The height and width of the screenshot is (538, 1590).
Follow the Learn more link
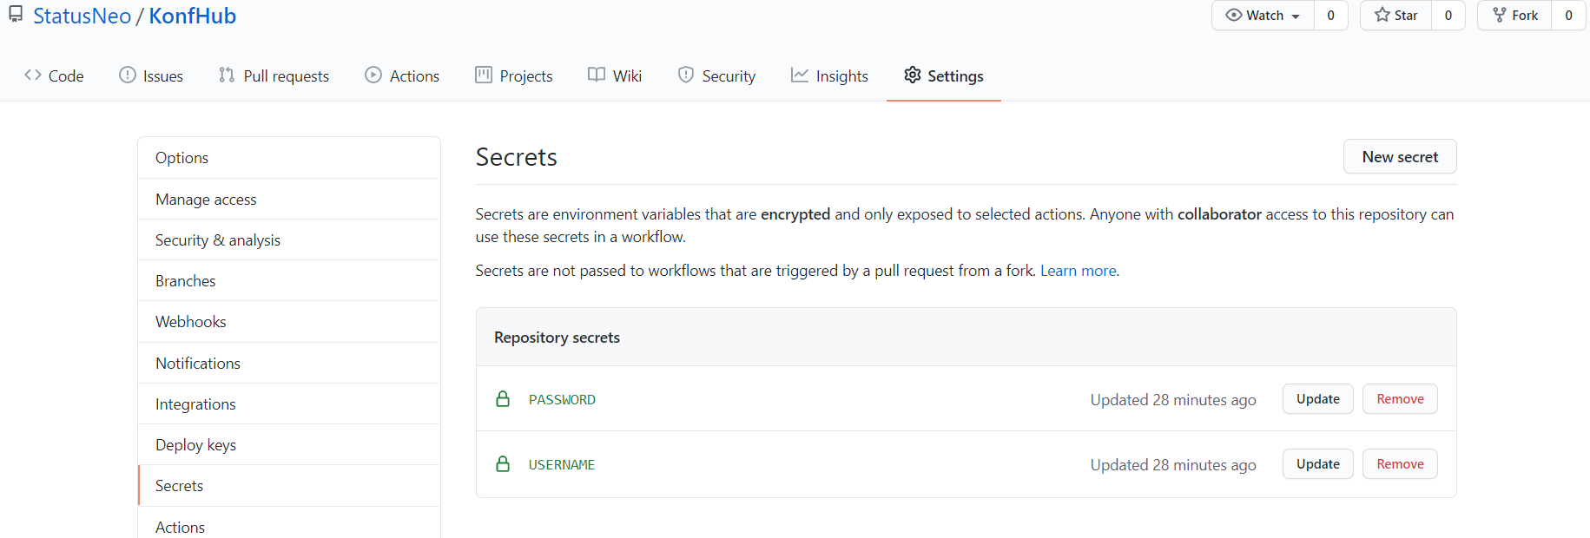click(1079, 271)
